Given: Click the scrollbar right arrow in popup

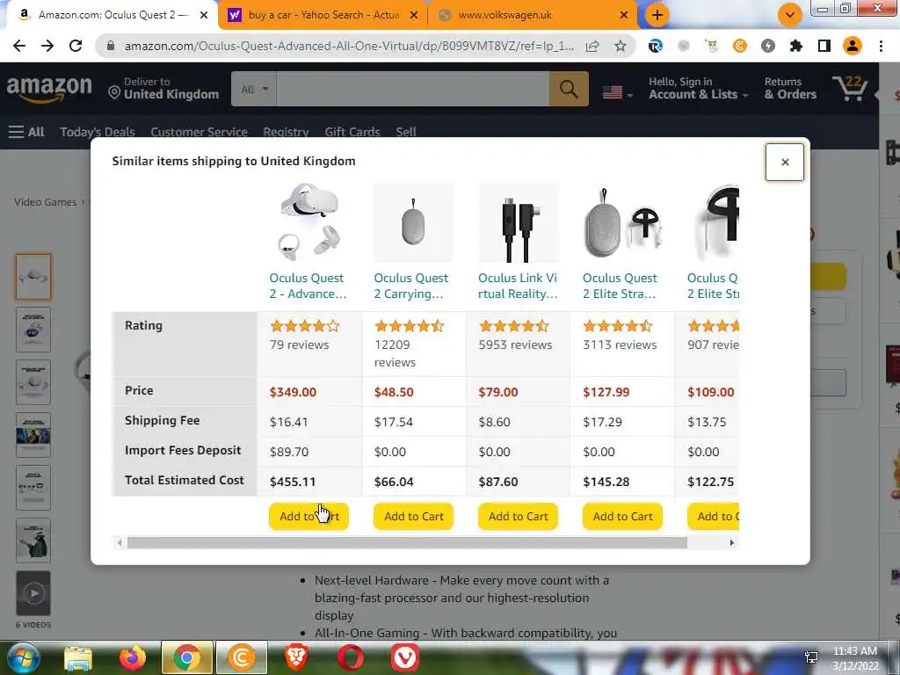Looking at the screenshot, I should click(732, 542).
